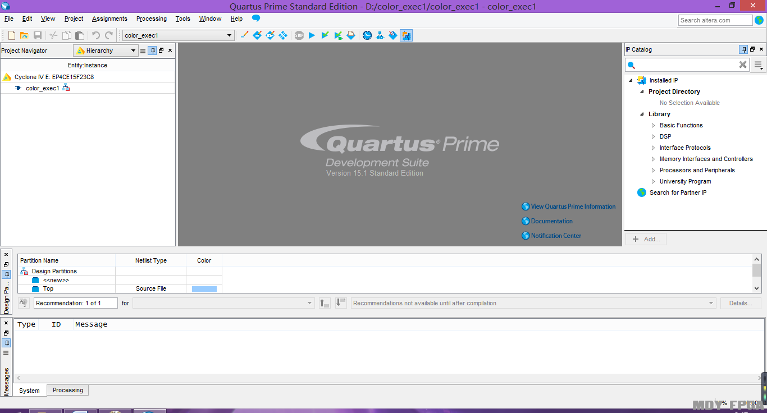Float the Project Navigator panel
The height and width of the screenshot is (413, 767).
[x=161, y=51]
